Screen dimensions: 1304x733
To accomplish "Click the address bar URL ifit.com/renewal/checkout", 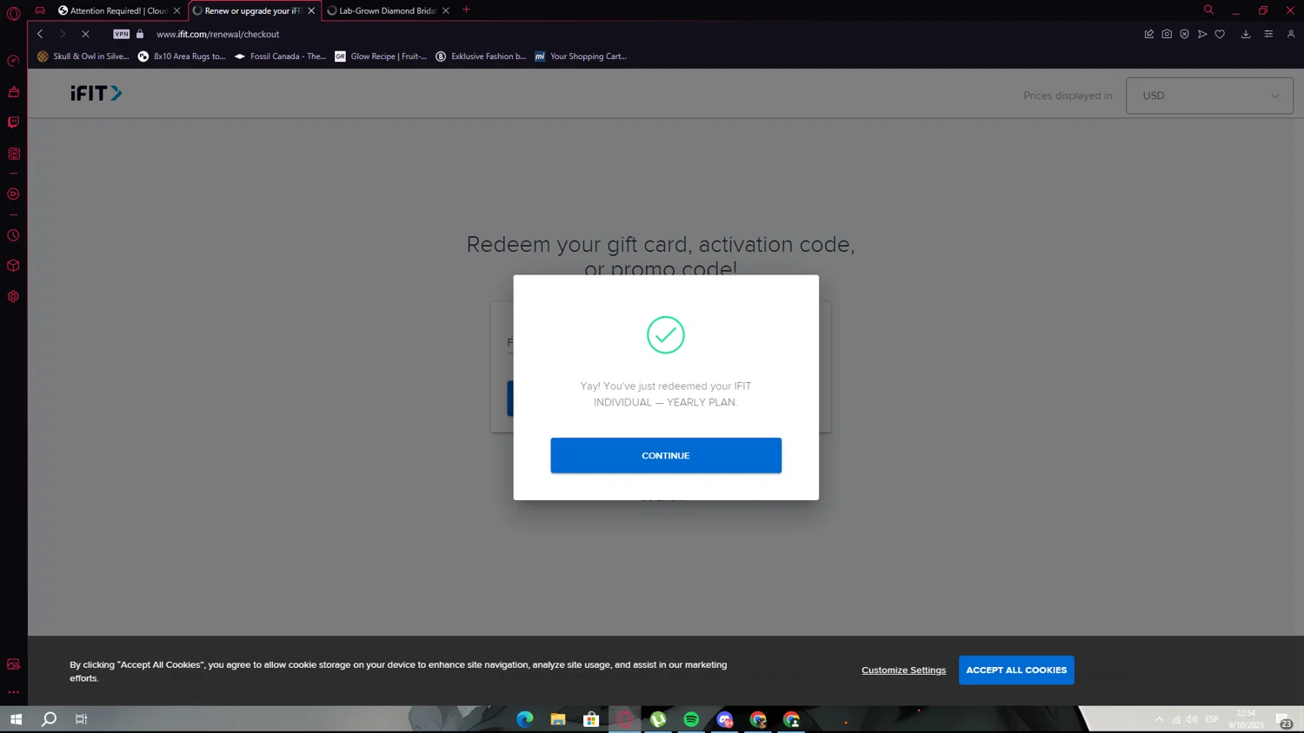I will point(217,34).
